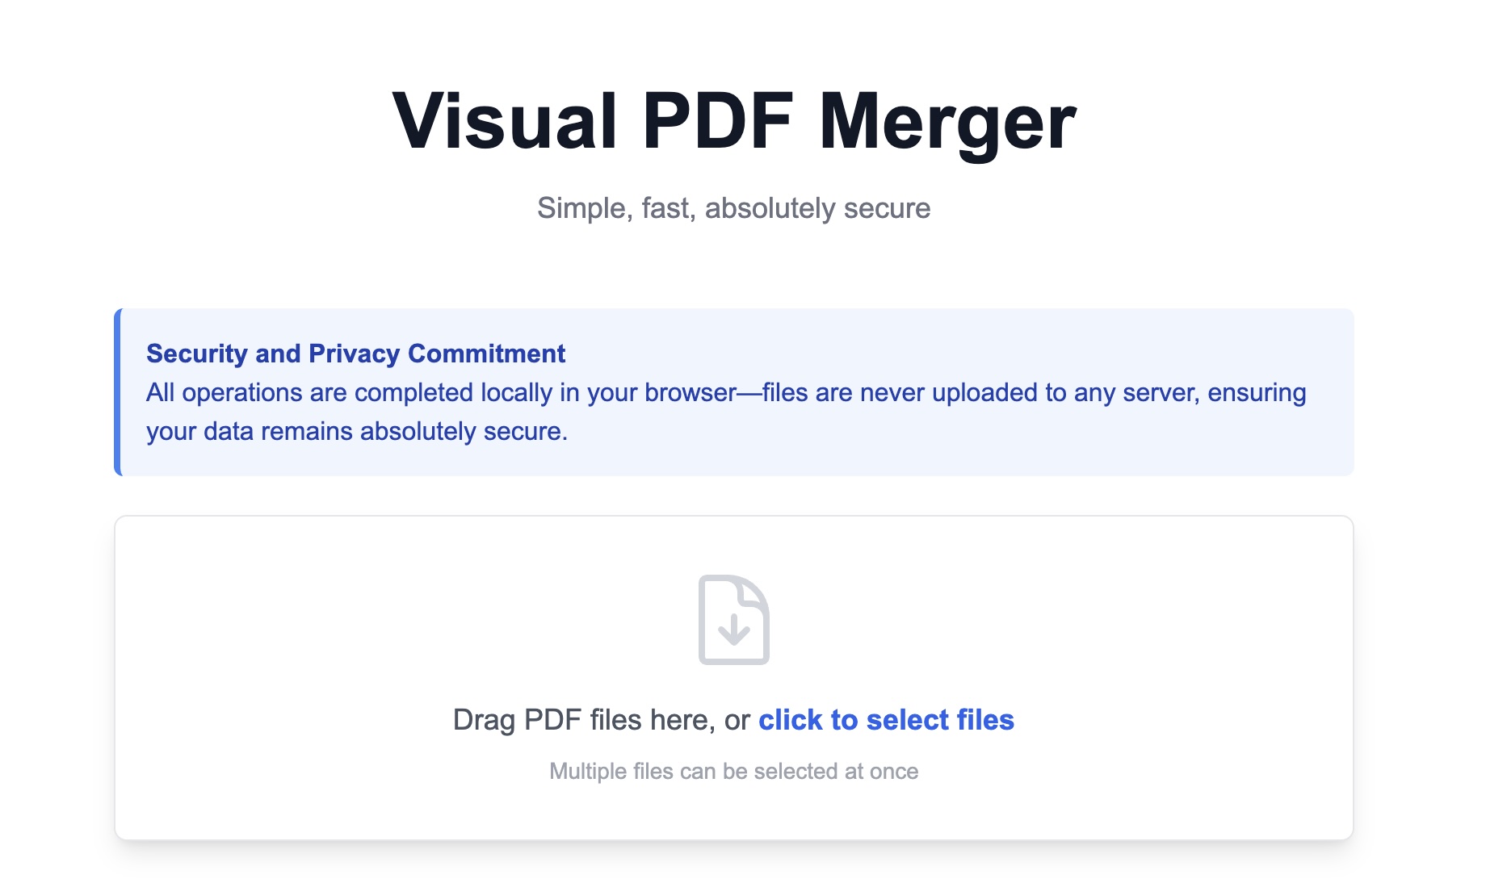Click the blue accent bar on the privacy notice
The width and height of the screenshot is (1507, 883).
pyautogui.click(x=118, y=392)
